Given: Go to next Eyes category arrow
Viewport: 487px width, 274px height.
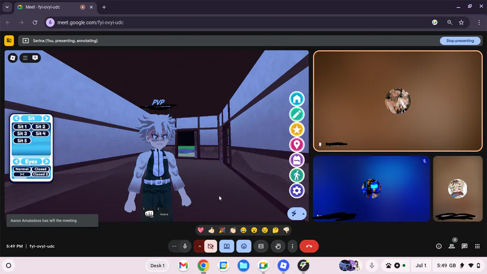Looking at the screenshot, I should (47, 161).
